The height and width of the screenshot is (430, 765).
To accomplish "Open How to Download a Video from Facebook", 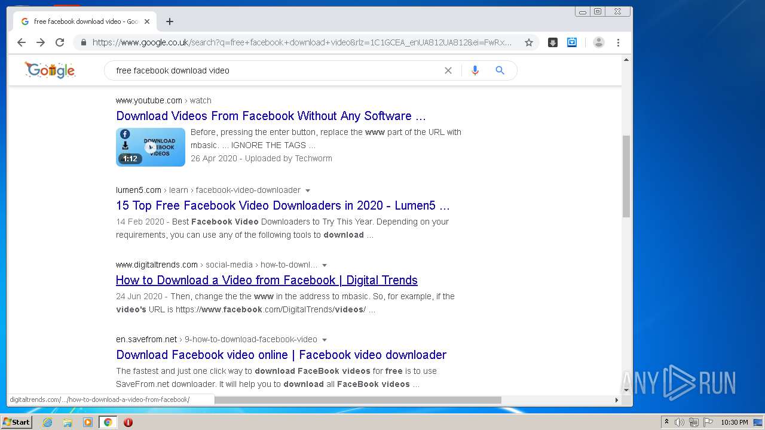I will [x=267, y=280].
